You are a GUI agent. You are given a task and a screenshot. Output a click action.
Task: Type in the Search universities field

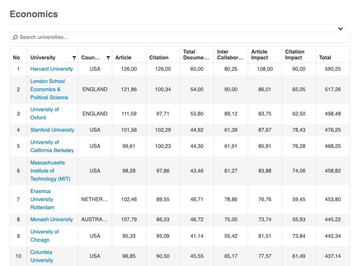click(x=182, y=37)
